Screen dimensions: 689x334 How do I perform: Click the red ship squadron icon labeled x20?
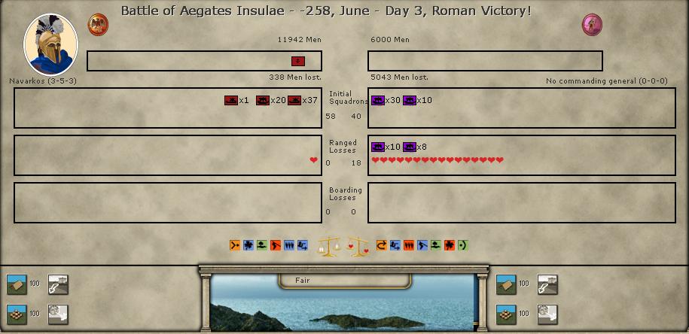pyautogui.click(x=263, y=101)
